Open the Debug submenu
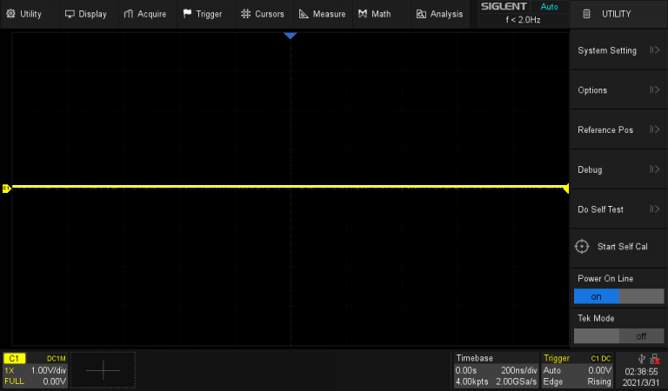The height and width of the screenshot is (391, 668). [x=618, y=169]
